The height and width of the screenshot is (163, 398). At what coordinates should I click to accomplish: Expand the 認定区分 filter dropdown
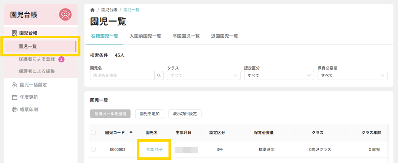pyautogui.click(x=279, y=75)
